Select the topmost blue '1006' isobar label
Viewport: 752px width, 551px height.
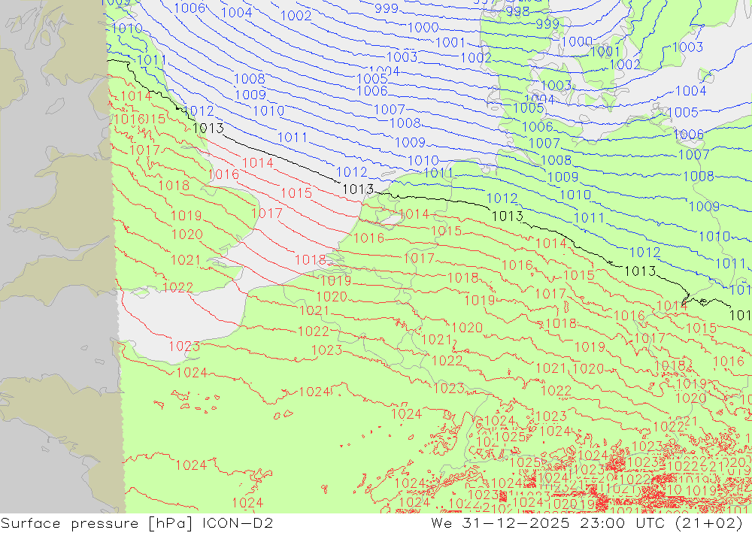pos(190,8)
